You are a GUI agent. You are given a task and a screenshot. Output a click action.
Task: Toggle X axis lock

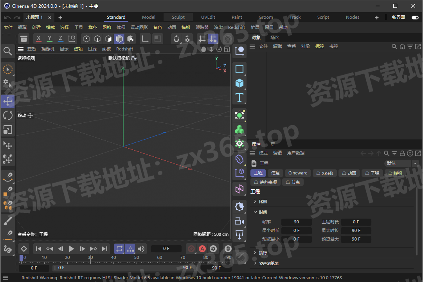pos(39,39)
